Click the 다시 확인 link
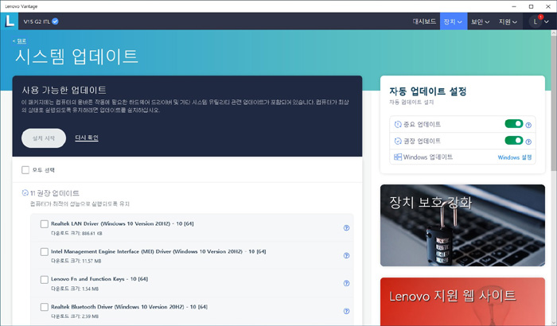The height and width of the screenshot is (326, 557). [x=87, y=138]
